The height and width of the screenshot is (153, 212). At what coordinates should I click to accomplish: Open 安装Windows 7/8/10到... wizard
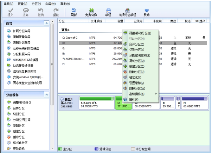click(x=25, y=77)
